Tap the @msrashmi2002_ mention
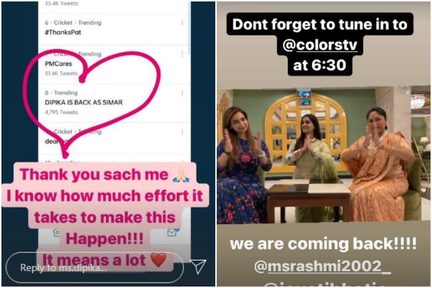 [322, 267]
